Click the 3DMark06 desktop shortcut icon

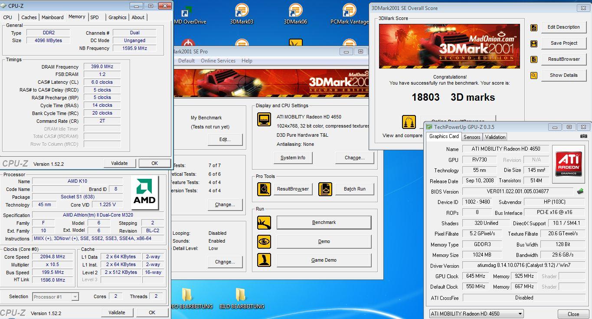(x=295, y=13)
